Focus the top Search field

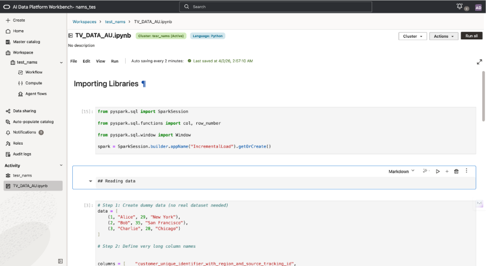[x=275, y=7]
